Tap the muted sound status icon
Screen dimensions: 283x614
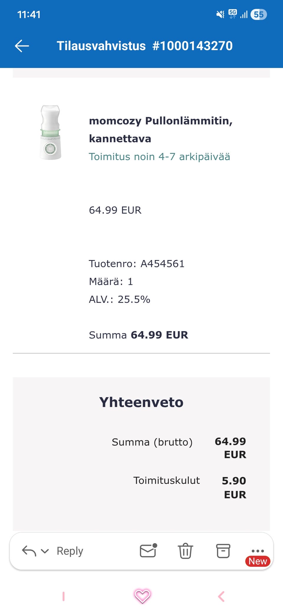point(220,14)
